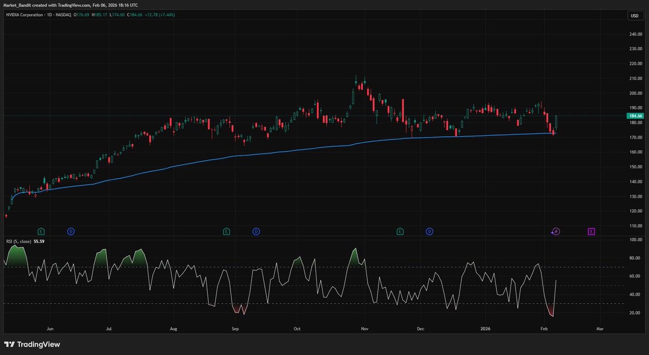Open the dividend marker (D) near June

tap(71, 231)
